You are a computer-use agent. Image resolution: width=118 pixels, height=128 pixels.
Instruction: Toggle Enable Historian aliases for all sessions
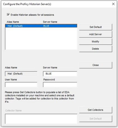tap(8, 15)
